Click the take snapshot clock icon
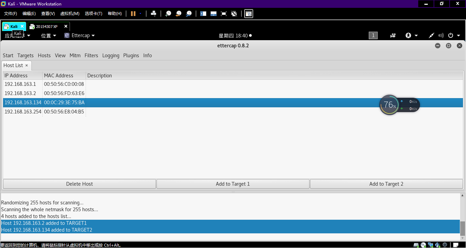Screen dimensions: 466x248 click(x=168, y=14)
